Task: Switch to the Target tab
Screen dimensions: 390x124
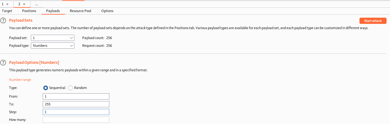Action: point(7,11)
